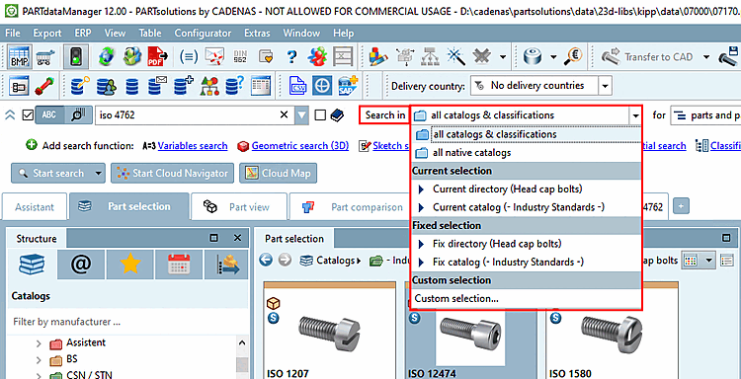Select Custom selection... entry

click(x=526, y=299)
